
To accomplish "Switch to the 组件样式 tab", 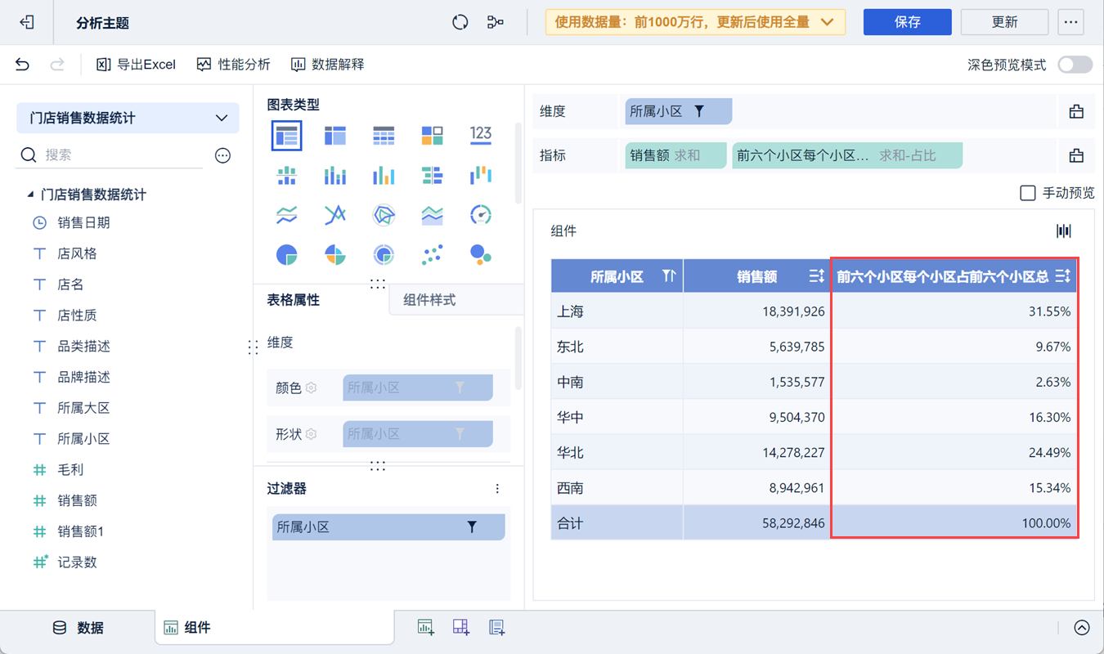I will [429, 300].
